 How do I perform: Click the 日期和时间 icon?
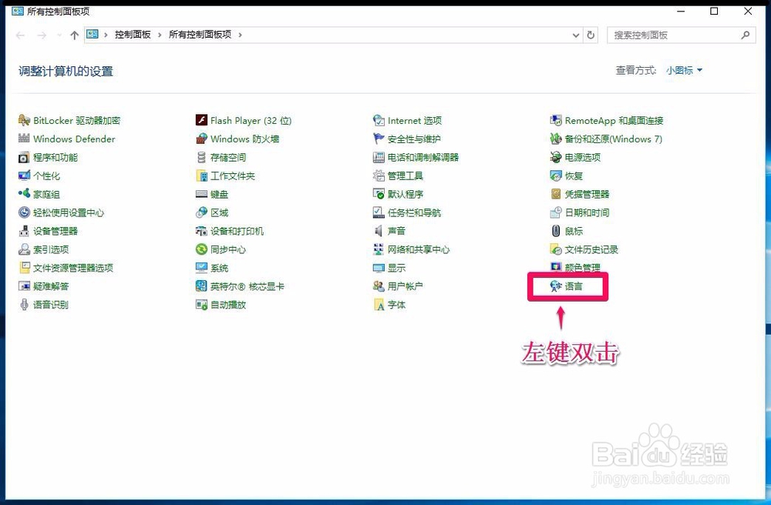(556, 212)
